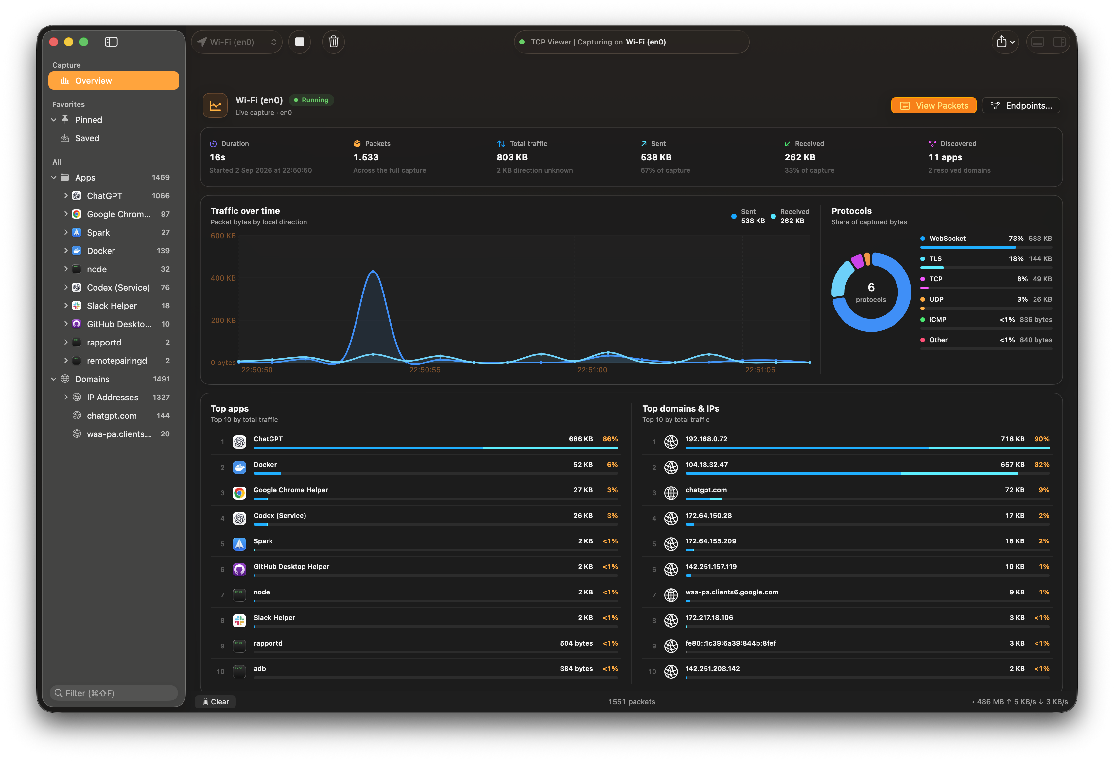The height and width of the screenshot is (761, 1114).
Task: Click the Spark icon in Top apps
Action: (239, 544)
